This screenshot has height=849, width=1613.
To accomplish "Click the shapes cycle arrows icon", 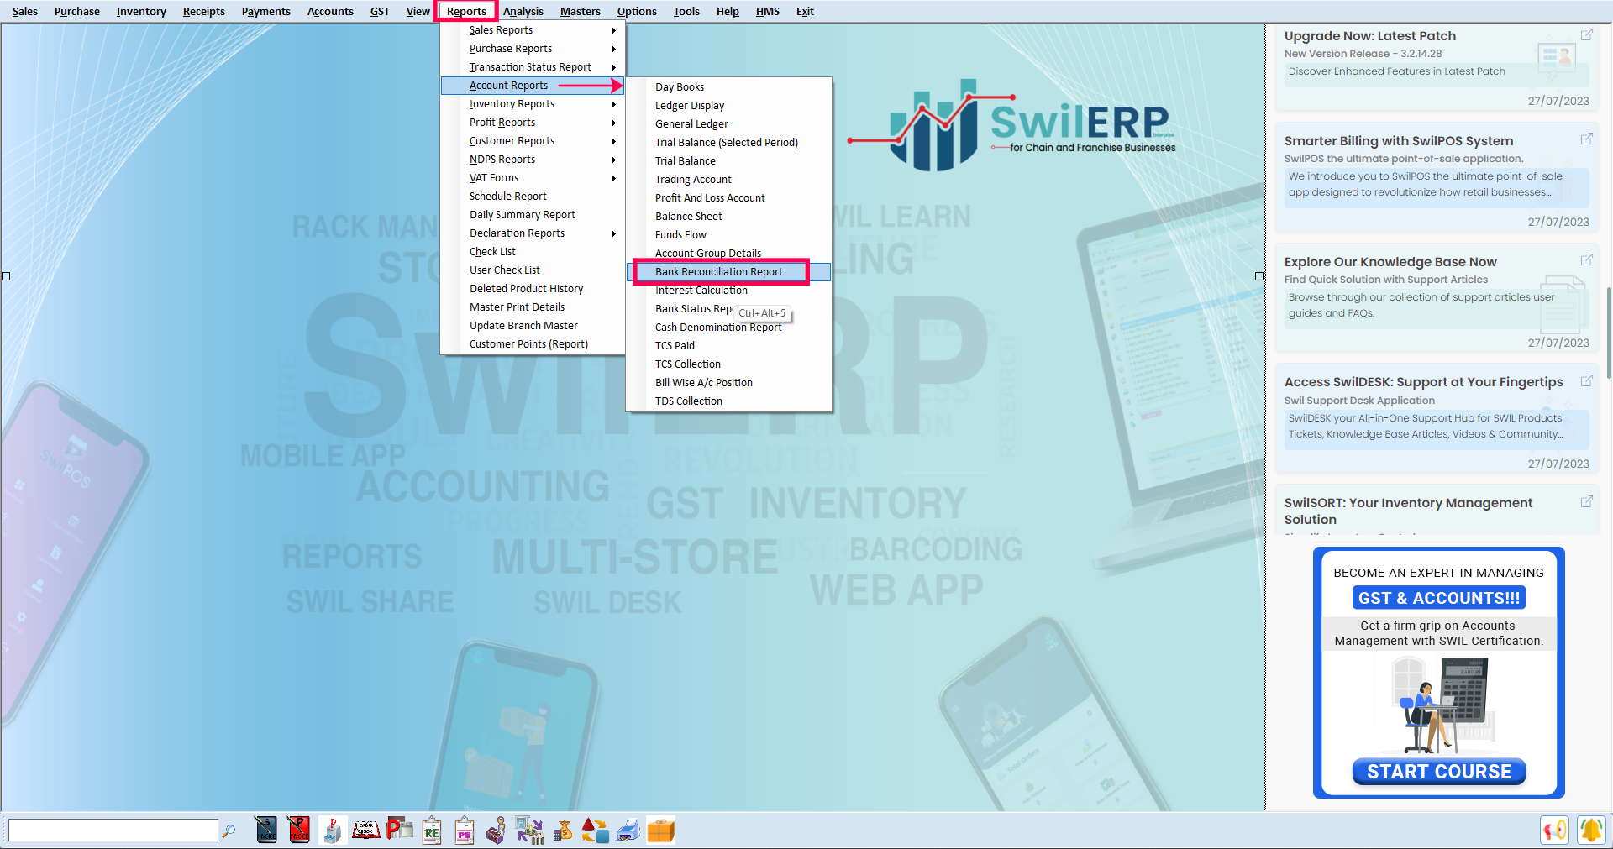I will 595,830.
